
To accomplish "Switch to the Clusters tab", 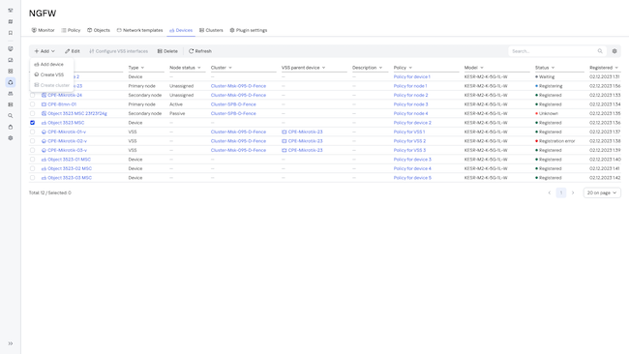I will click(x=211, y=31).
